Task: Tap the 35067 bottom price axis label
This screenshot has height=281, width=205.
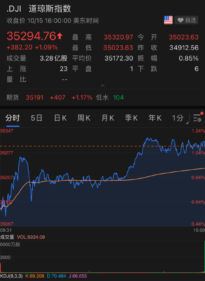Action: pos(7,224)
